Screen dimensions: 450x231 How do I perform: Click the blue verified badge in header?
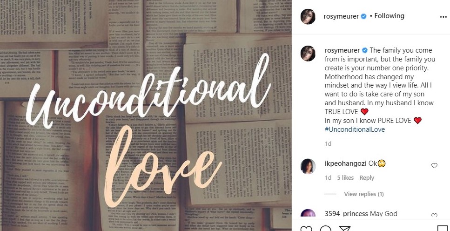(x=363, y=17)
